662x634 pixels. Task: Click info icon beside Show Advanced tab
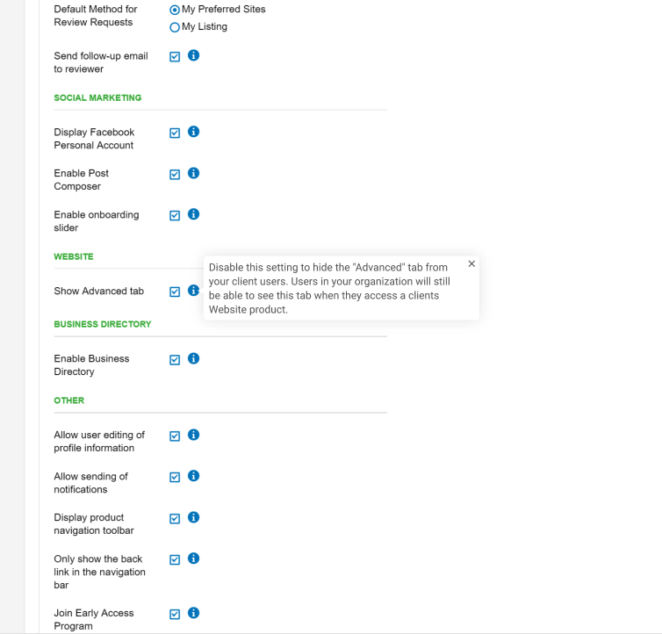(x=193, y=291)
